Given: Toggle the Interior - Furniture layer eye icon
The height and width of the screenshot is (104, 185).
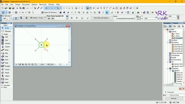Looking at the screenshot, I should click(31, 18).
